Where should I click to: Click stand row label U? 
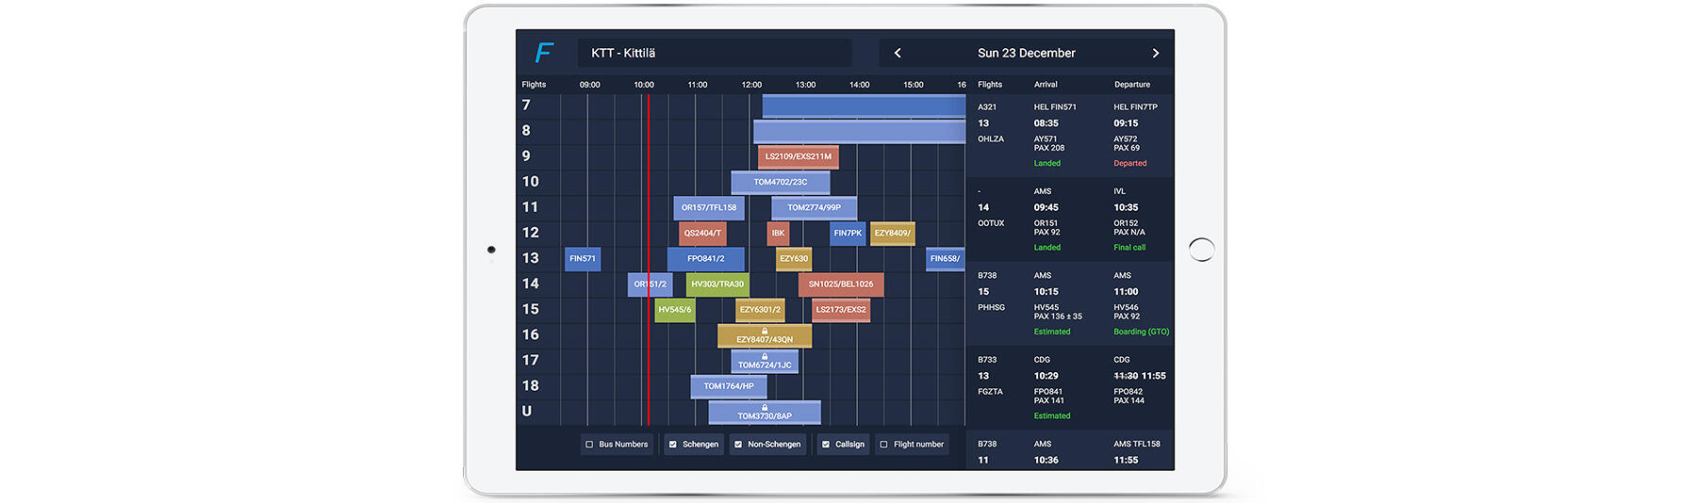(527, 411)
